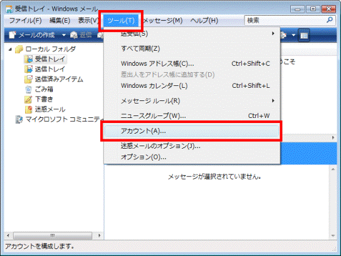This screenshot has height=256, width=341.
Task: Expand the 送受信(S) submenu arrow
Action: pyautogui.click(x=273, y=33)
